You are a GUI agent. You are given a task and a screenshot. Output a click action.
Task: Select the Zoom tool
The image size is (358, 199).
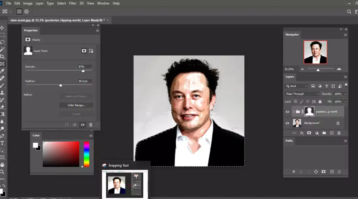tap(2, 172)
